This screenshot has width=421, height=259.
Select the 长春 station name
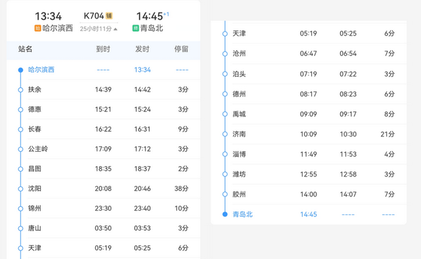click(x=35, y=129)
